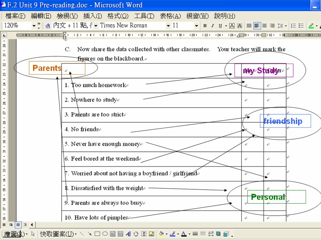Click the tab stop selector on ruler

4,35
